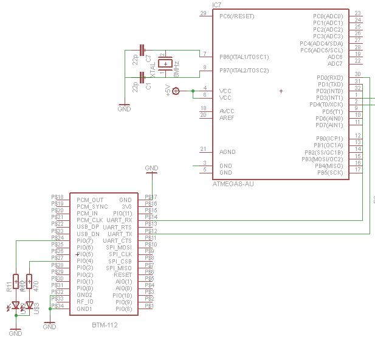Click the C7 22p capacitor symbol
The width and height of the screenshot is (375, 342).
[x=142, y=50]
